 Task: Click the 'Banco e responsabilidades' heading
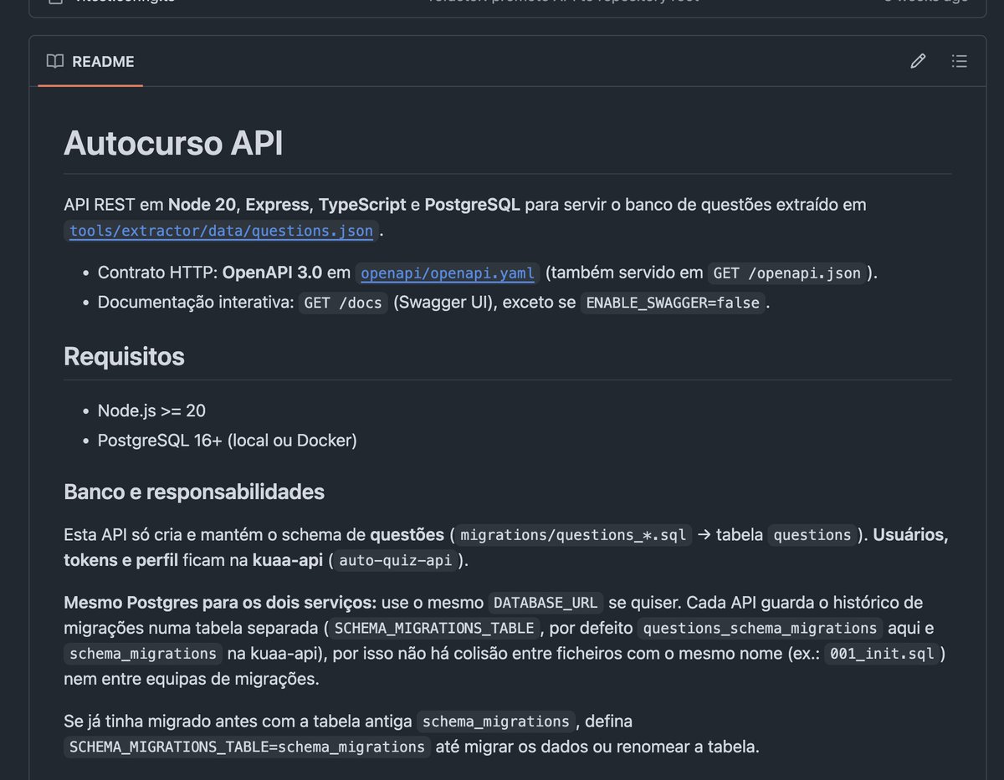click(194, 492)
